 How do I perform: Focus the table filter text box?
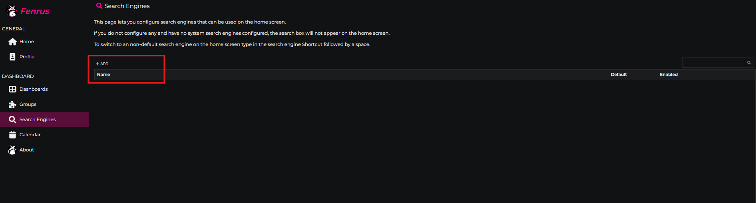pyautogui.click(x=714, y=63)
